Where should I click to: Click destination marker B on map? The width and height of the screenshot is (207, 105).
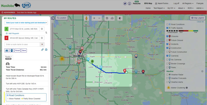click(124, 71)
